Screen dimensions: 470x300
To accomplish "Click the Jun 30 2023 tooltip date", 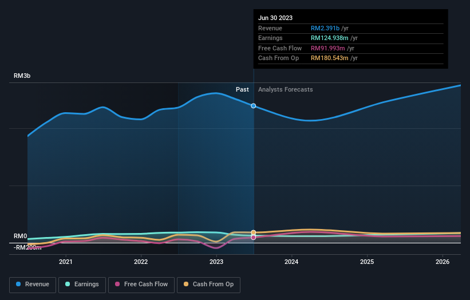I will point(275,18).
